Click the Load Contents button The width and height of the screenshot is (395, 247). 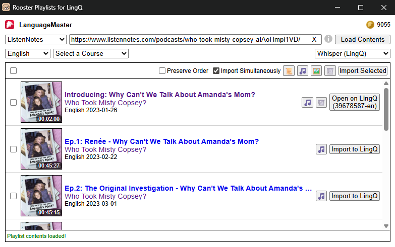click(x=363, y=39)
